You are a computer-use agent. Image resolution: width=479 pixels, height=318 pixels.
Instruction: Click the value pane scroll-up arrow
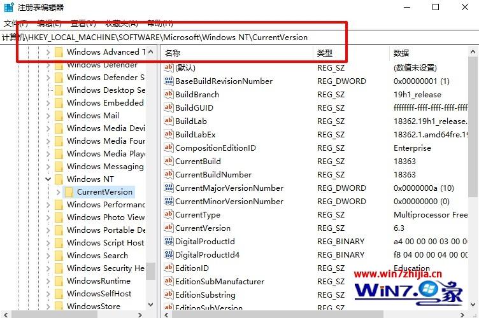pyautogui.click(x=473, y=52)
